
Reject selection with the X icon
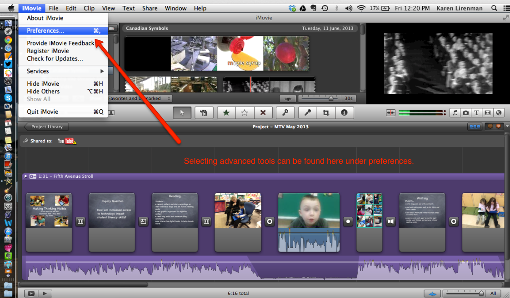263,112
